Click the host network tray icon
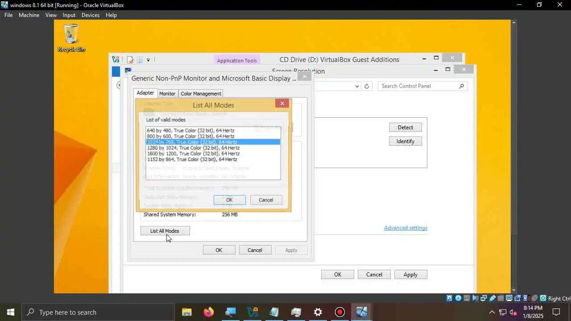The width and height of the screenshot is (571, 321). click(x=503, y=312)
